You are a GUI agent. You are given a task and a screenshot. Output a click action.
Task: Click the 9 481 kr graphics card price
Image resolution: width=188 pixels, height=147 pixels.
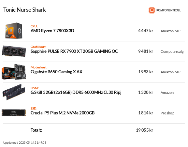click(146, 51)
